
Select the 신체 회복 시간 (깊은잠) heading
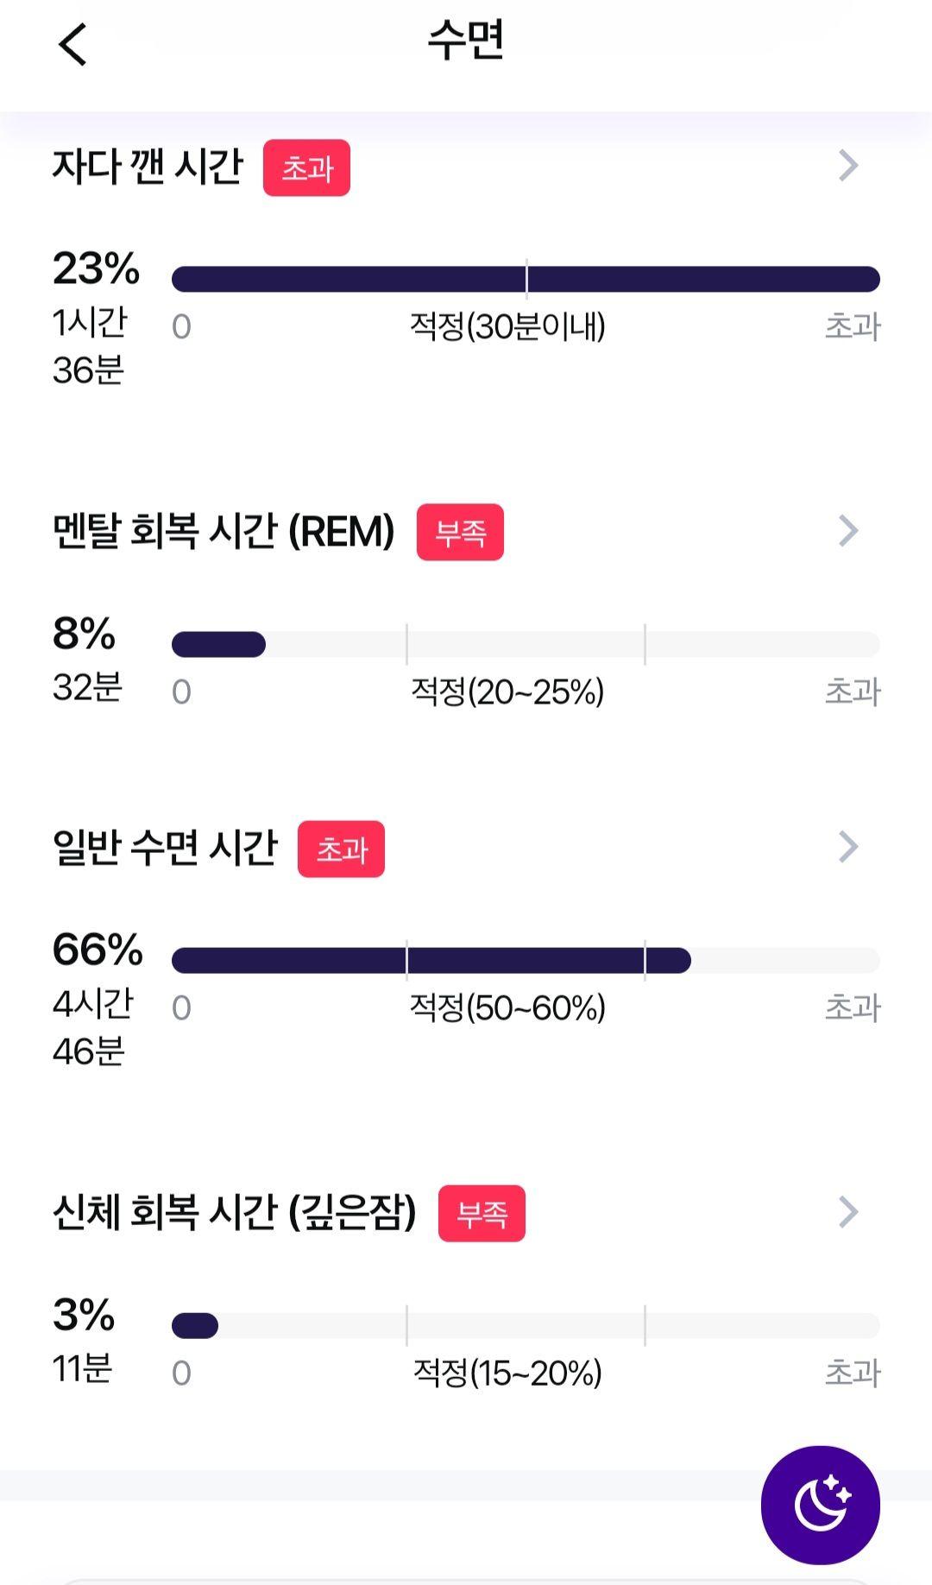tap(235, 1212)
